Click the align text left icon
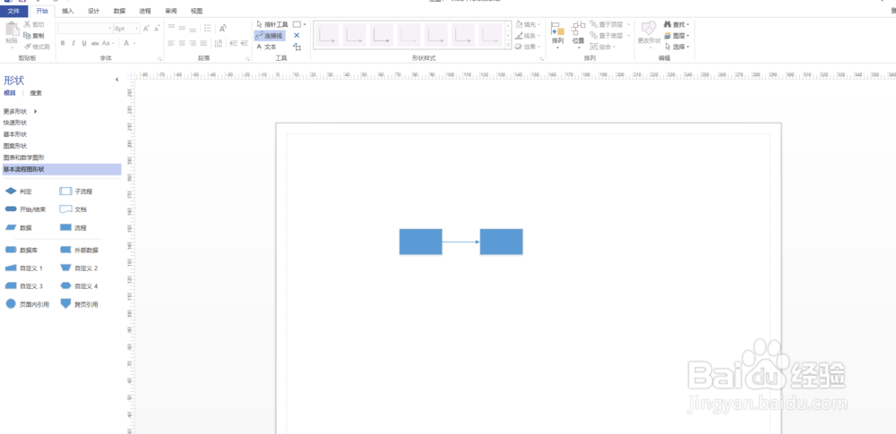The image size is (896, 434). point(171,43)
